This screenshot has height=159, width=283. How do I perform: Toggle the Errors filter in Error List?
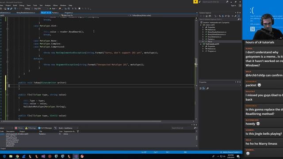pyautogui.click(x=19, y=128)
